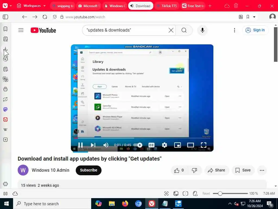Switch to the snipping tool tab
Screen dimensions: 278x209
click(63, 6)
